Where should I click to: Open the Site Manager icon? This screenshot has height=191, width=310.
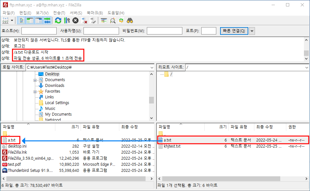coord(5,20)
